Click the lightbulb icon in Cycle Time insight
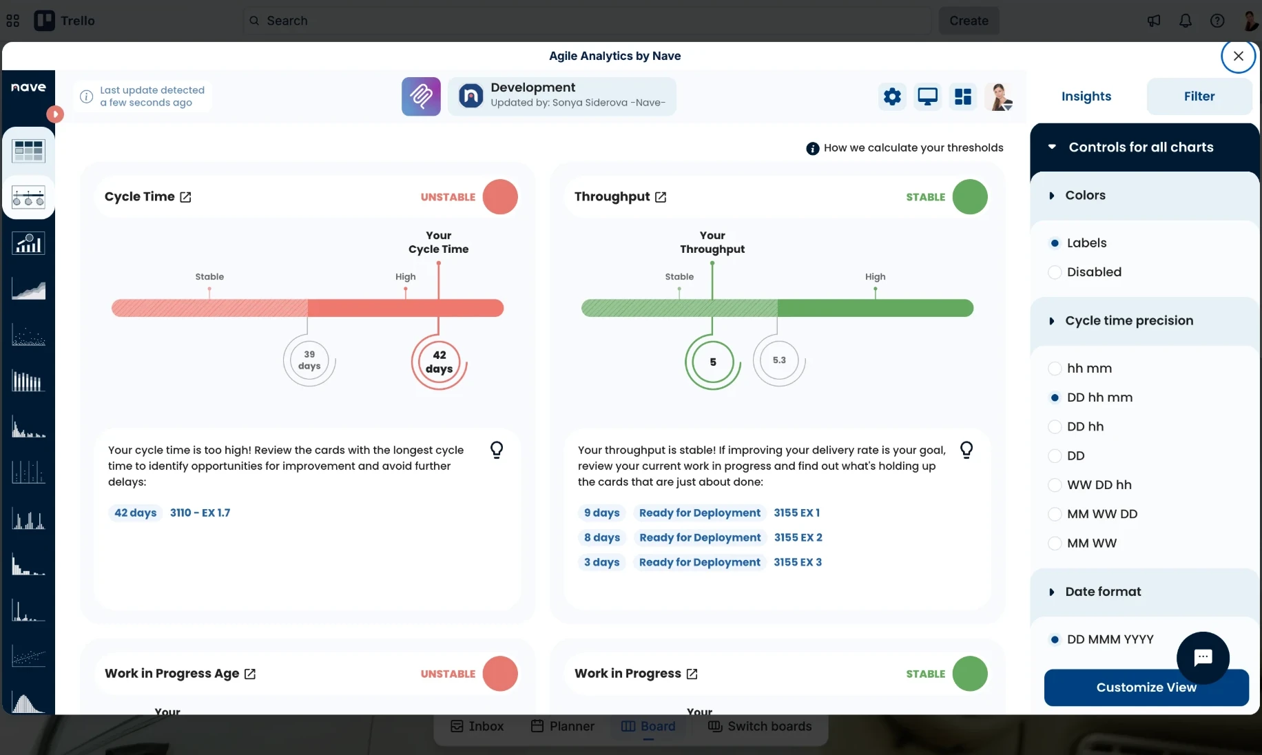The image size is (1262, 755). coord(497,450)
